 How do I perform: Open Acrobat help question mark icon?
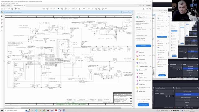(x=140, y=6)
